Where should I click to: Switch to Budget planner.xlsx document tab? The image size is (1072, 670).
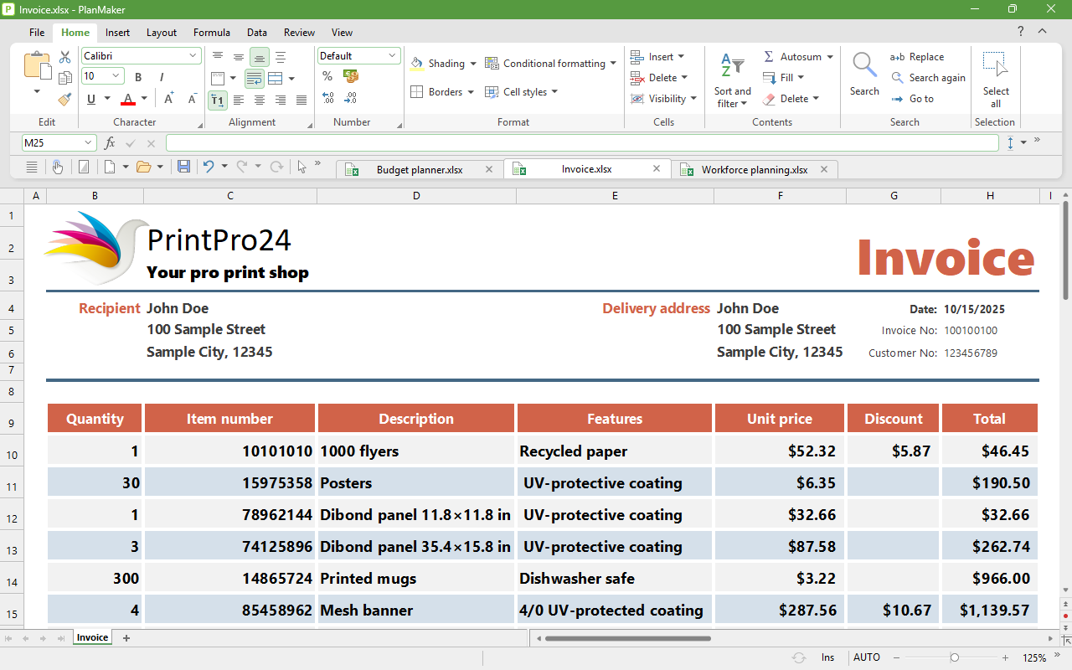click(x=420, y=170)
